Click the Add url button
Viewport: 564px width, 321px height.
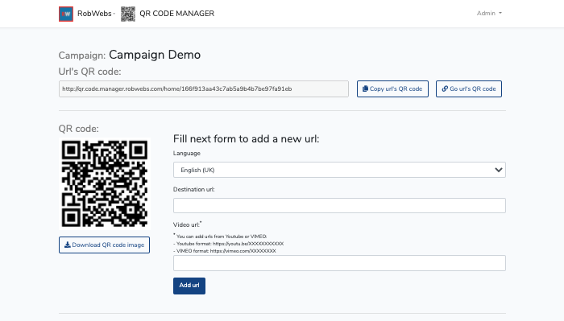[189, 286]
